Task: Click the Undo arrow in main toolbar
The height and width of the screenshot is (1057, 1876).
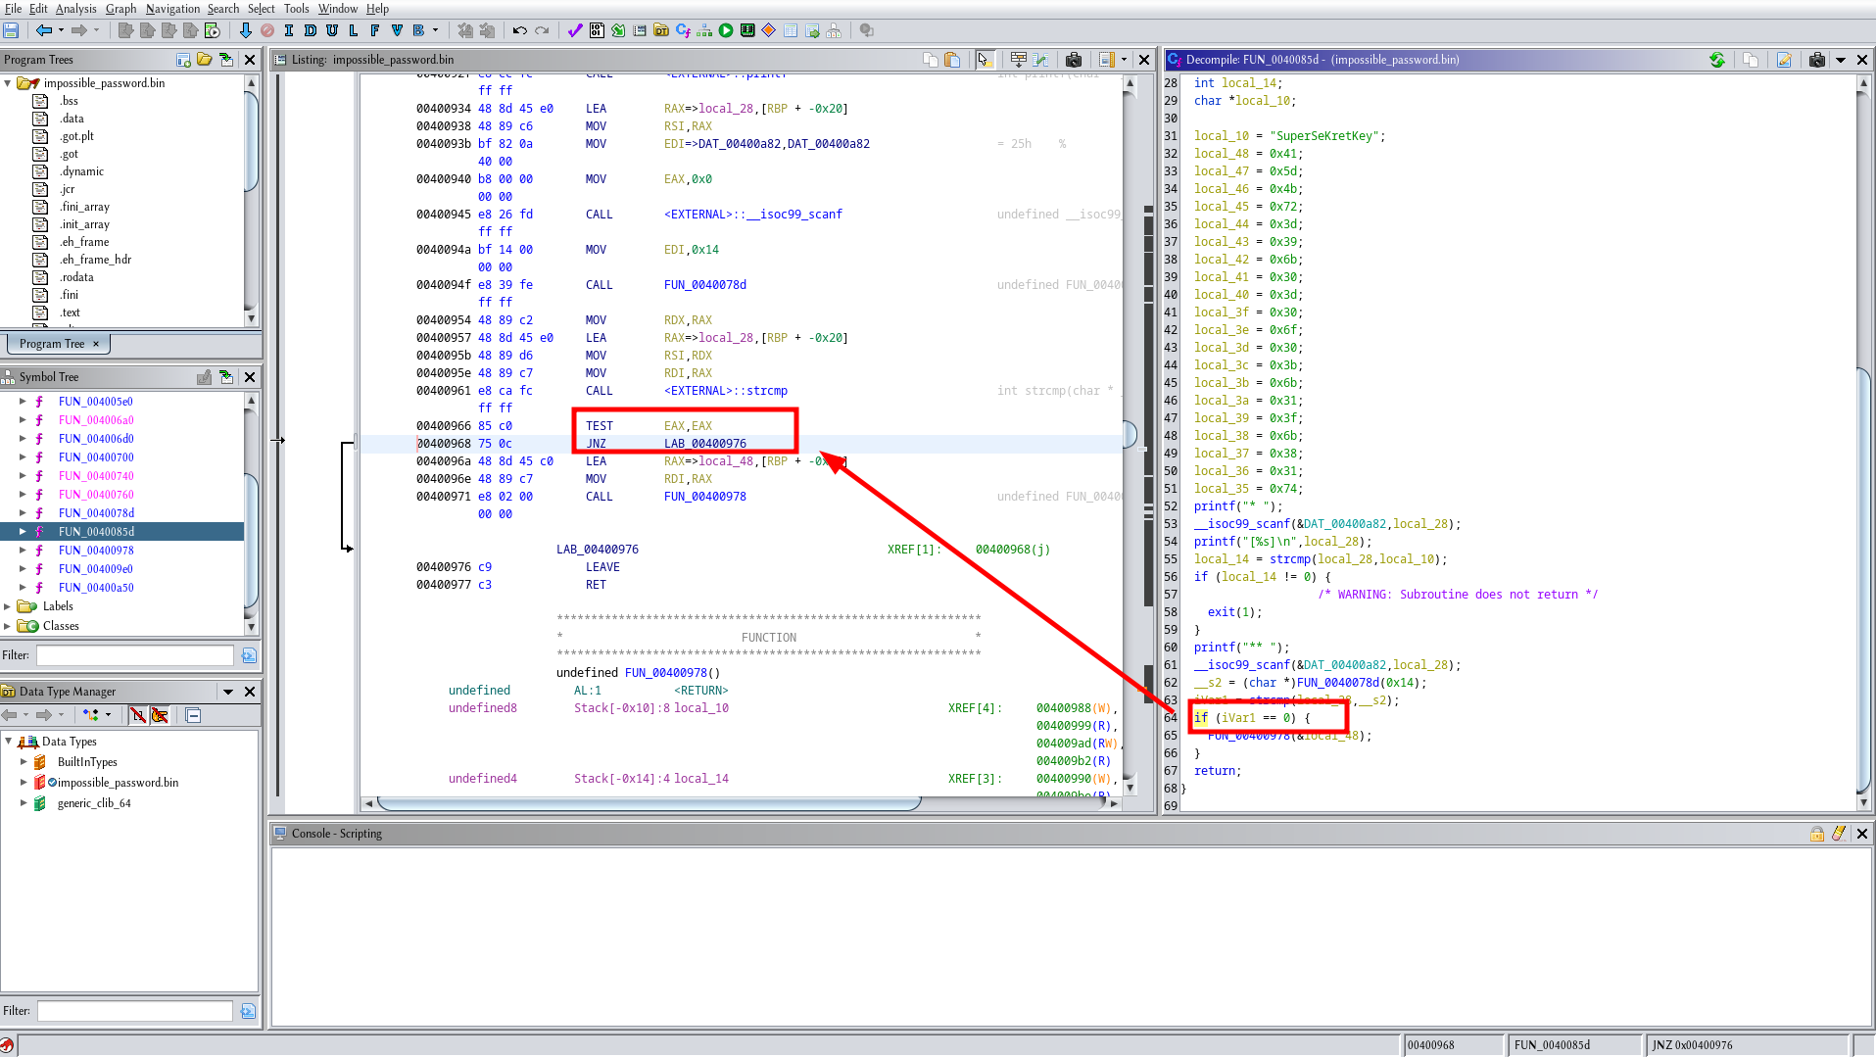Action: (x=520, y=30)
